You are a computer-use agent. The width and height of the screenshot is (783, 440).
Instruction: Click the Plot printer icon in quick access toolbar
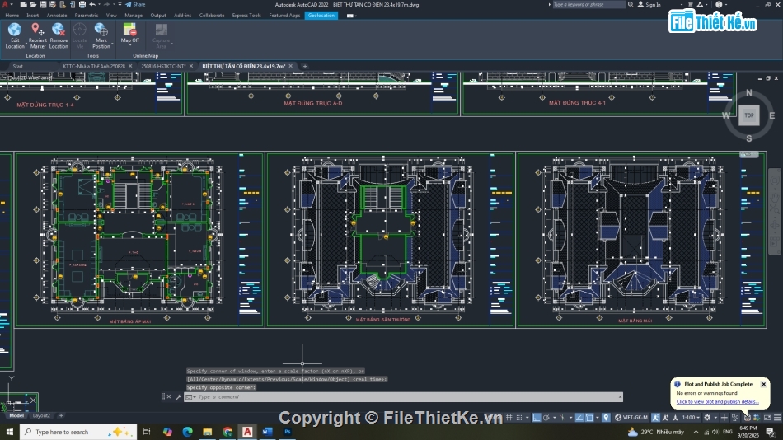pyautogui.click(x=82, y=4)
